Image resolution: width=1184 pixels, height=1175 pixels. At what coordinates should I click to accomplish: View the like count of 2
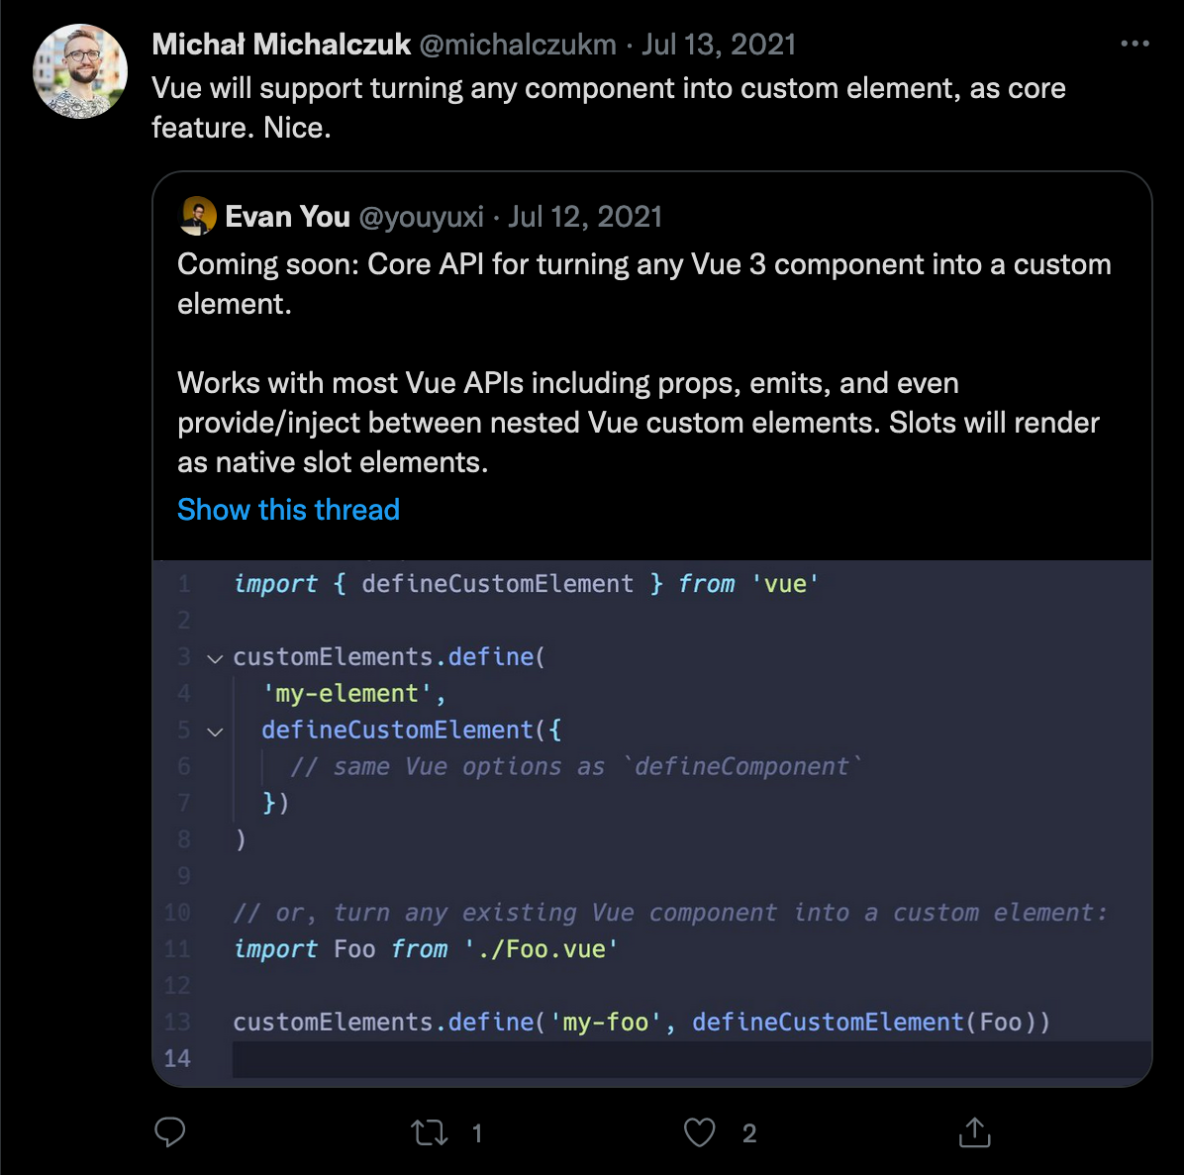coord(749,1133)
